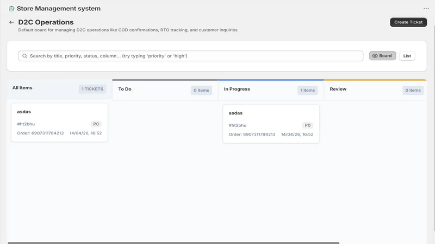Open asdas ticket in All Items column
Screen dimensions: 435x244
point(59,123)
